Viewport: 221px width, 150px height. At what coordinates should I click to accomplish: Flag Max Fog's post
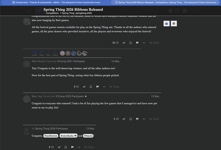click(137, 119)
